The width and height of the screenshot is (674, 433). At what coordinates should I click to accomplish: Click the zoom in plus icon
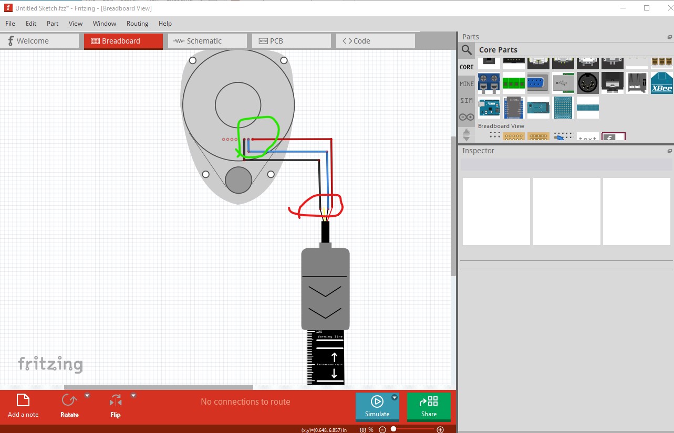click(x=440, y=429)
